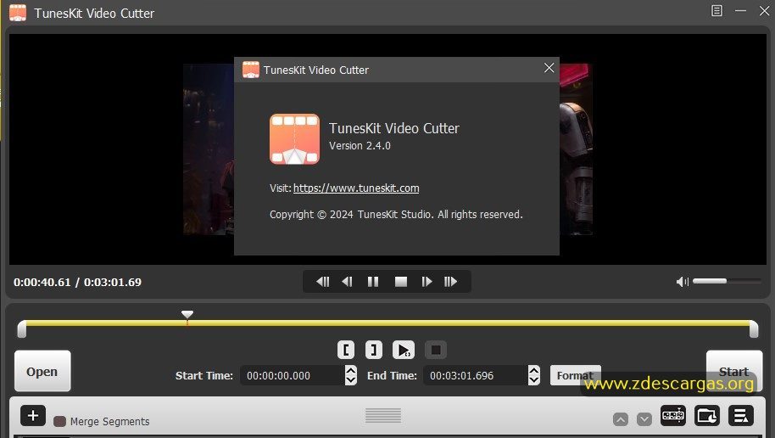Add a new segment with plus

[32, 416]
